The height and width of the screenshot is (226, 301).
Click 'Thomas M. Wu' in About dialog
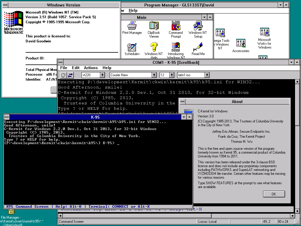(241, 142)
